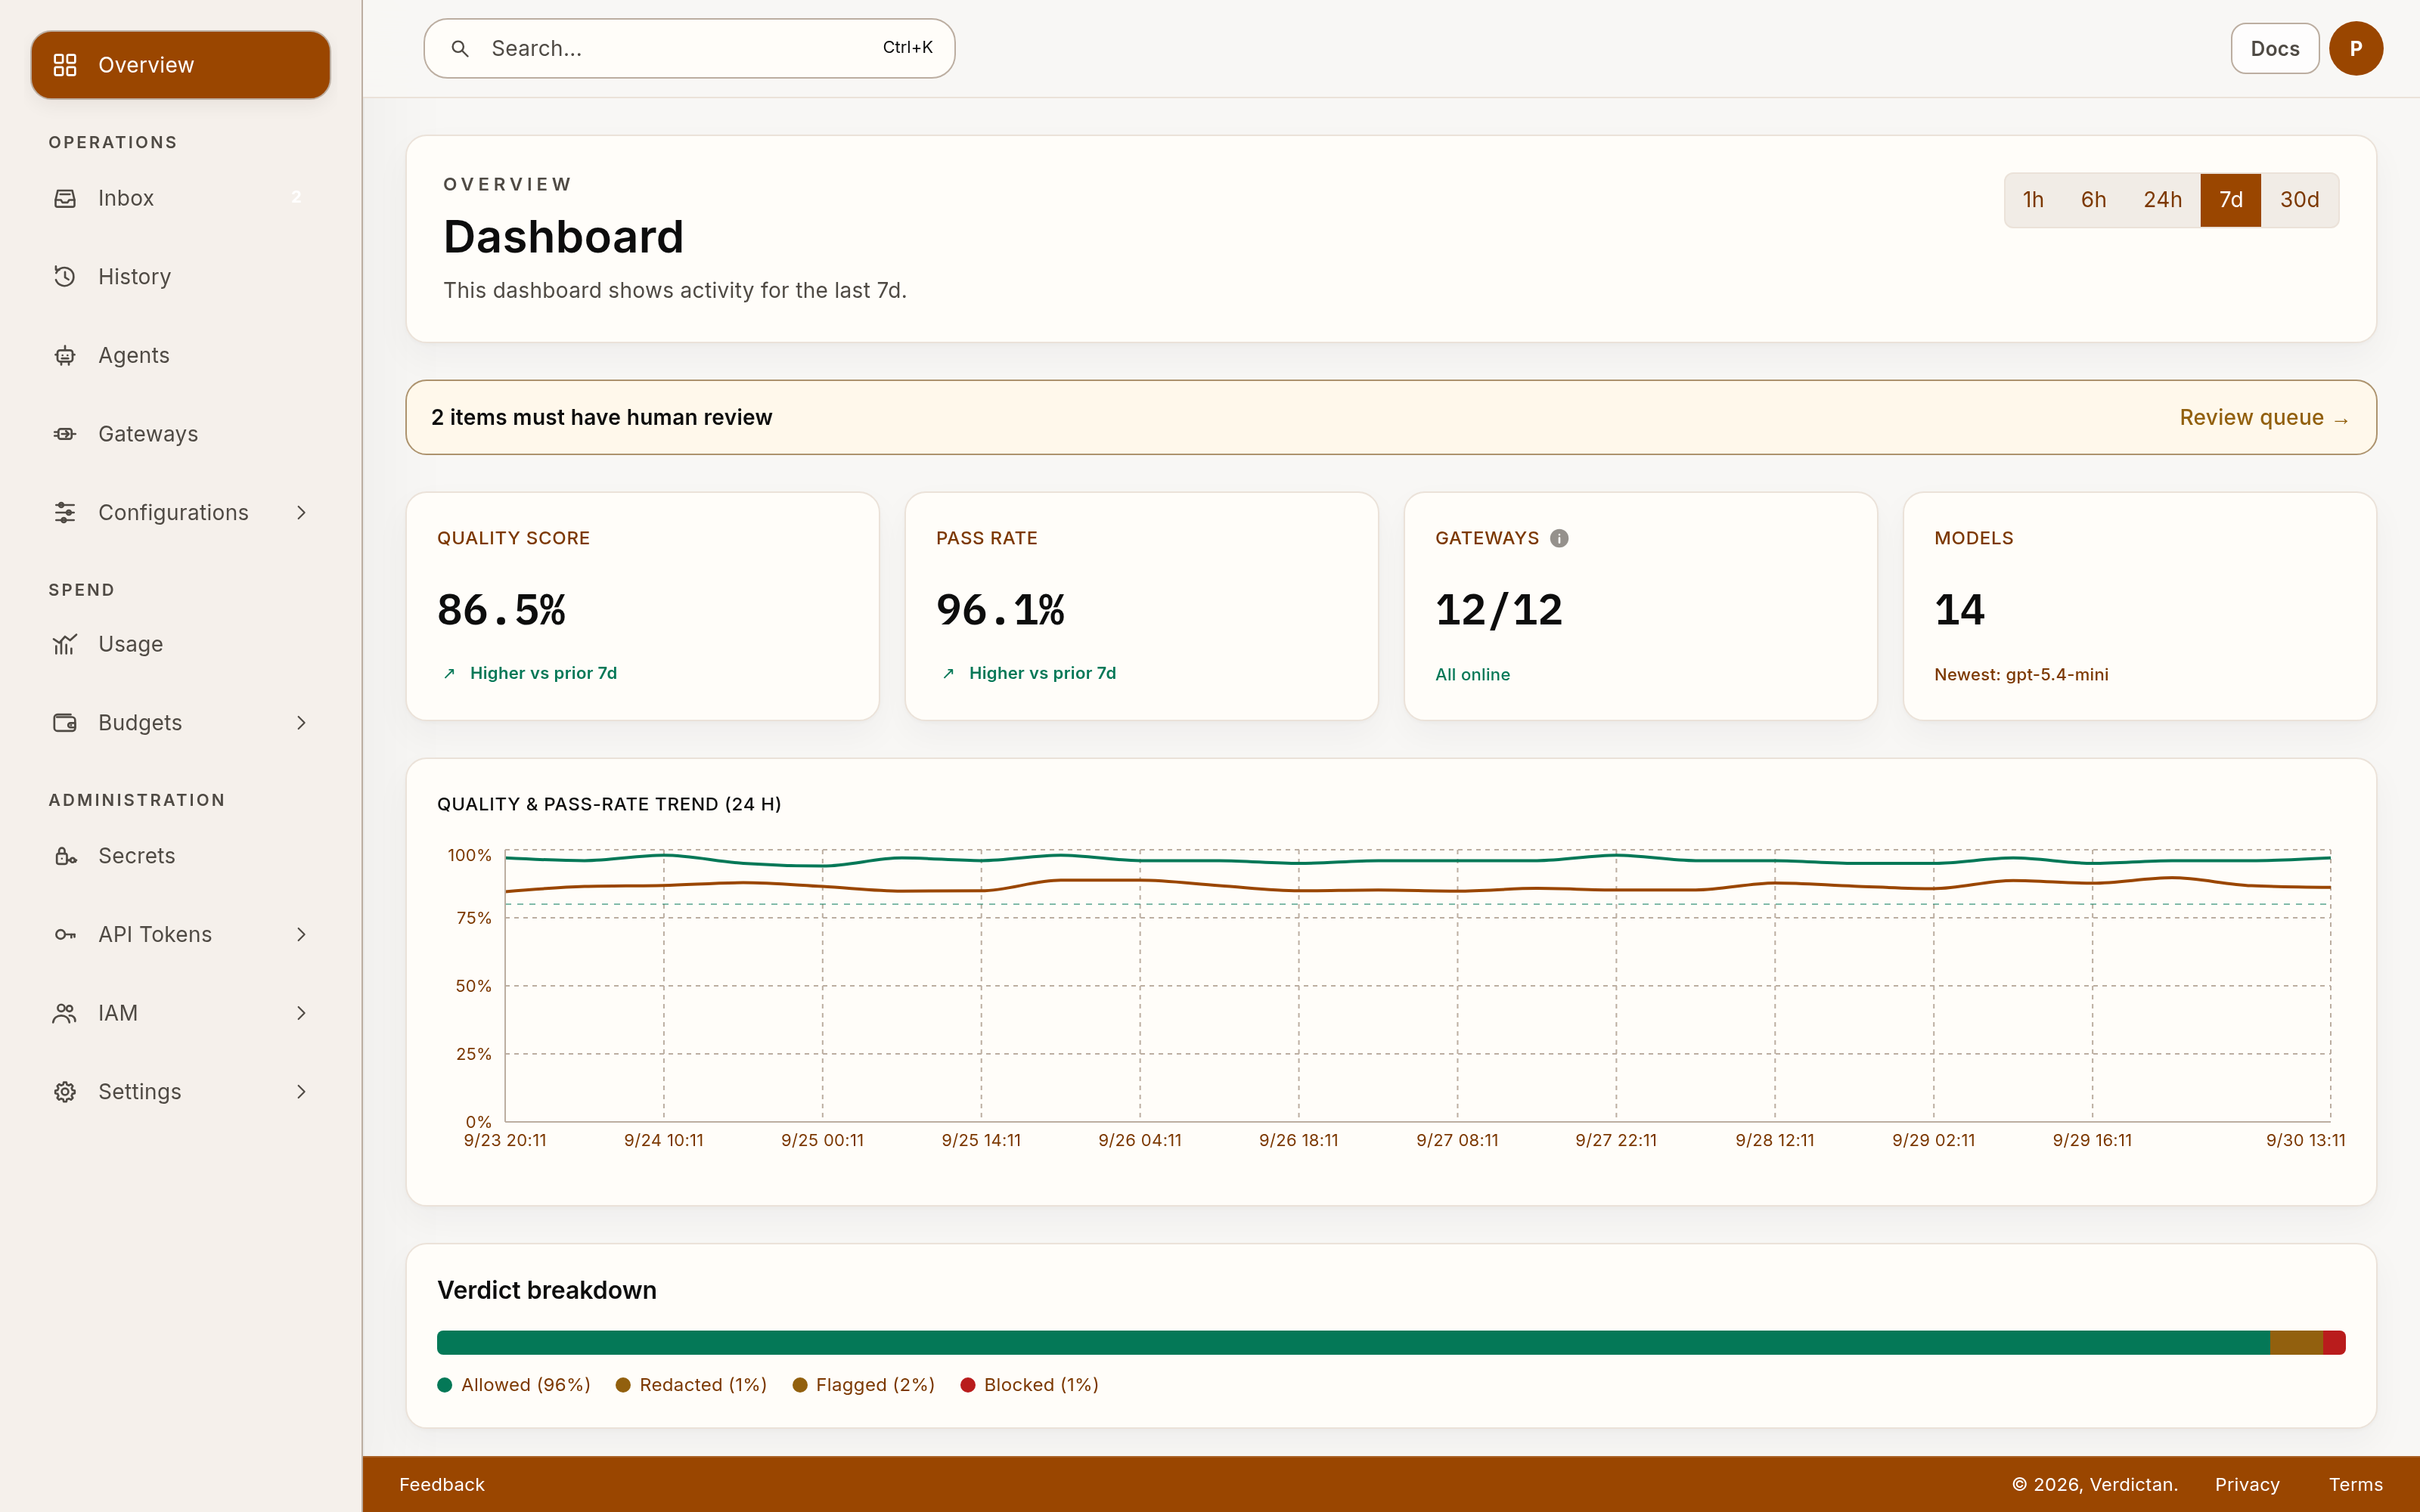
Task: Click the Newest: gpt-5.4-mini text
Action: (2021, 674)
